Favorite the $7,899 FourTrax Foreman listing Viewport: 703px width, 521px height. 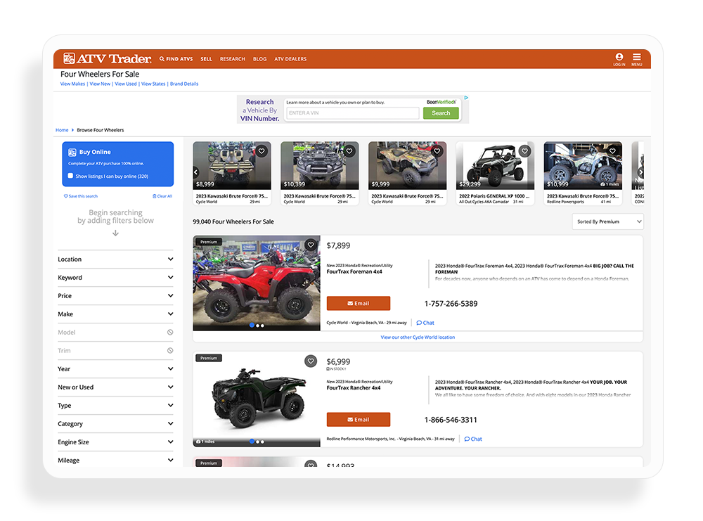(x=311, y=245)
